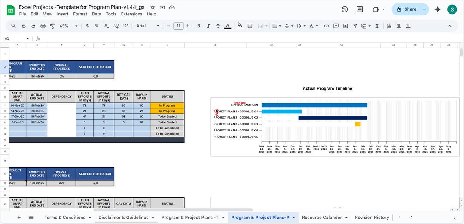Open the Borders tool
This screenshot has height=224, width=464.
250,26
